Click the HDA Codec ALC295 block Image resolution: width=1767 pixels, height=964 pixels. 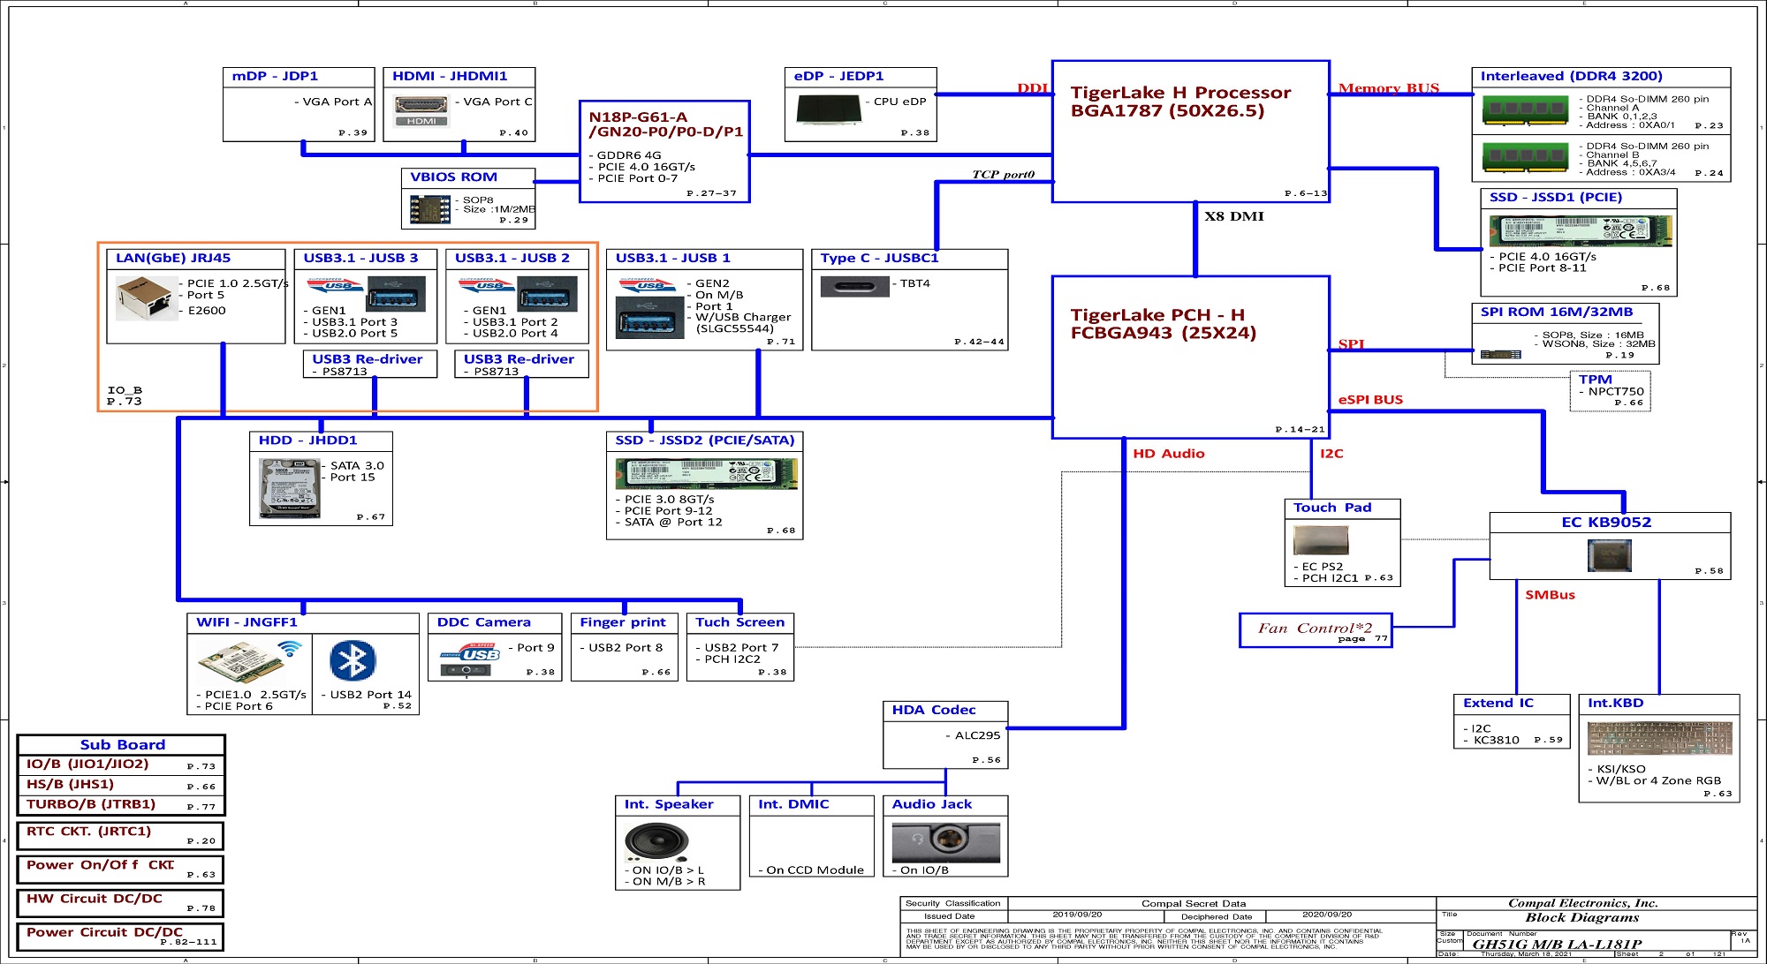pyautogui.click(x=944, y=734)
